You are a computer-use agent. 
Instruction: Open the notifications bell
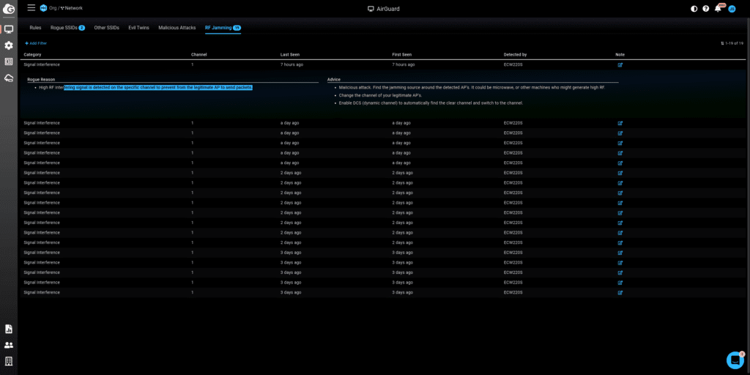pyautogui.click(x=719, y=9)
